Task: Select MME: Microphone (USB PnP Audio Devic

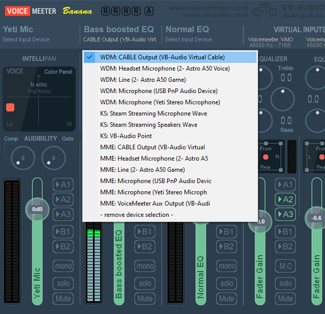Action: 170,181
